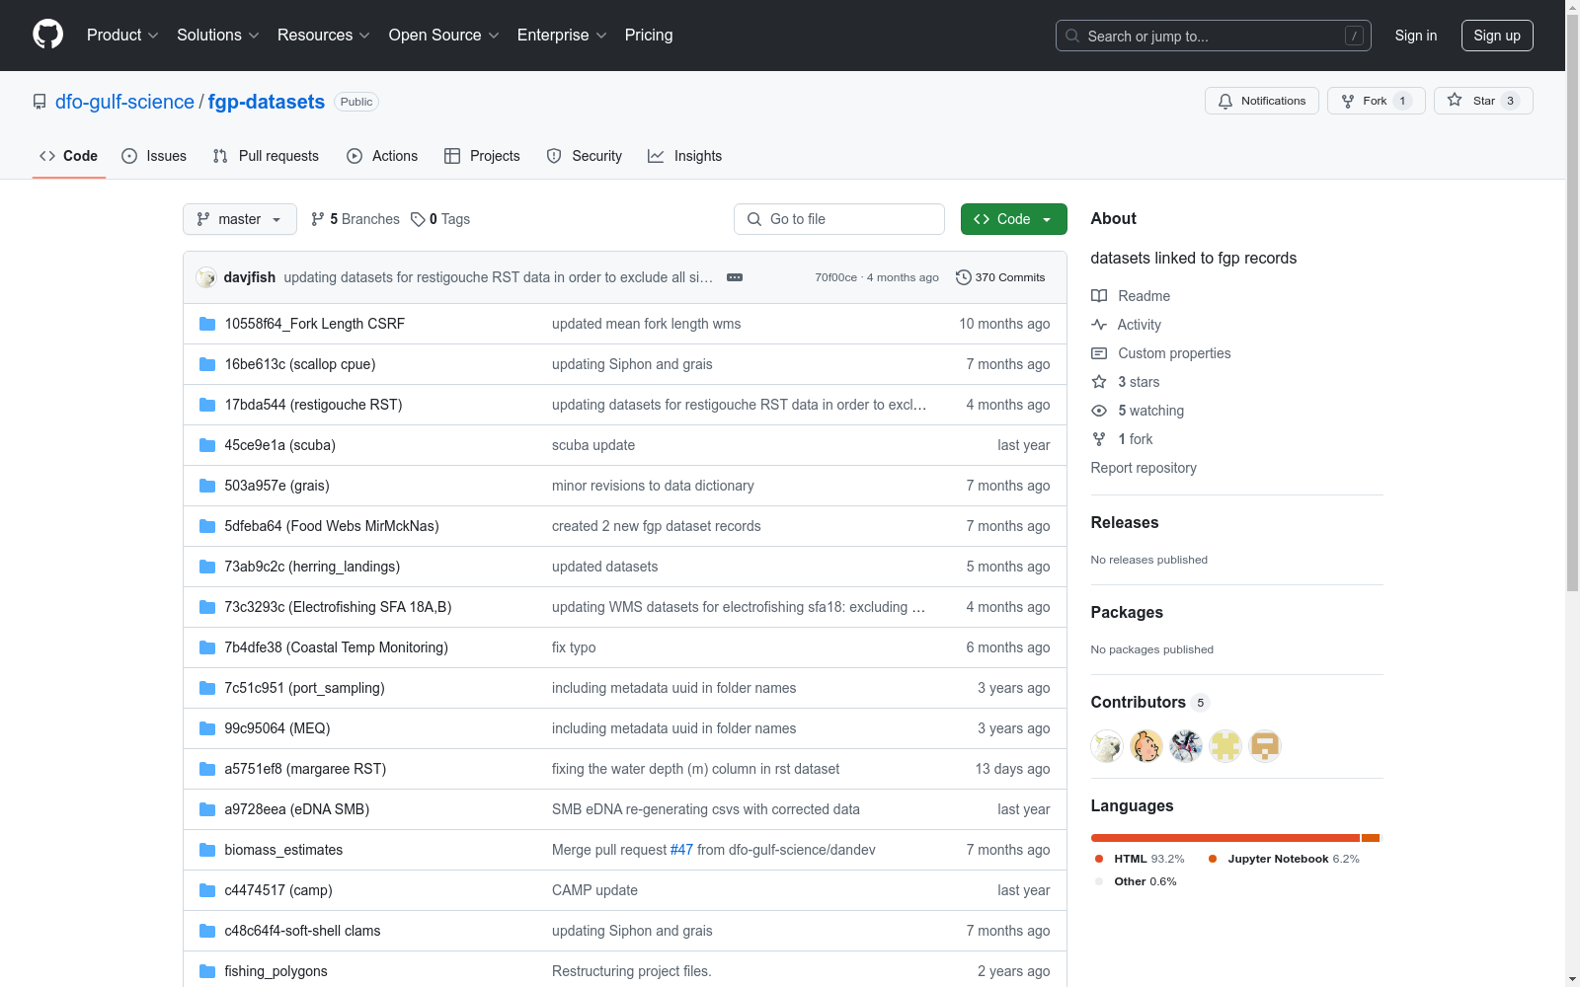Expand the commit message ellipsis icon
Viewport: 1580px width, 987px height.
735,277
